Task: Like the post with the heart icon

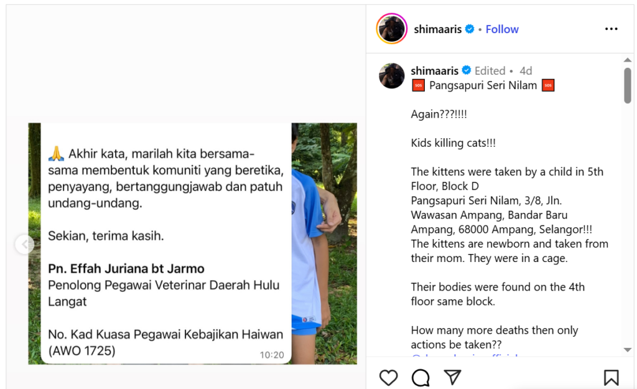Action: (388, 378)
